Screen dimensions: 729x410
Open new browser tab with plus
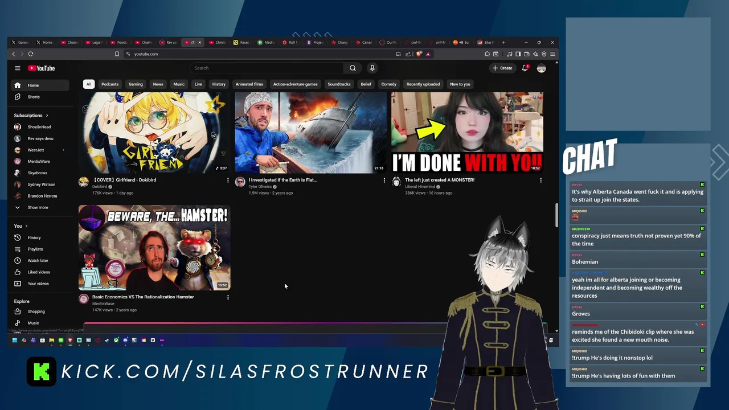(503, 42)
